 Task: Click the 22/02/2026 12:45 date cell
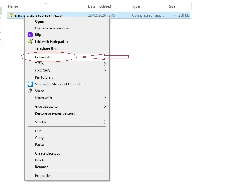[102, 15]
